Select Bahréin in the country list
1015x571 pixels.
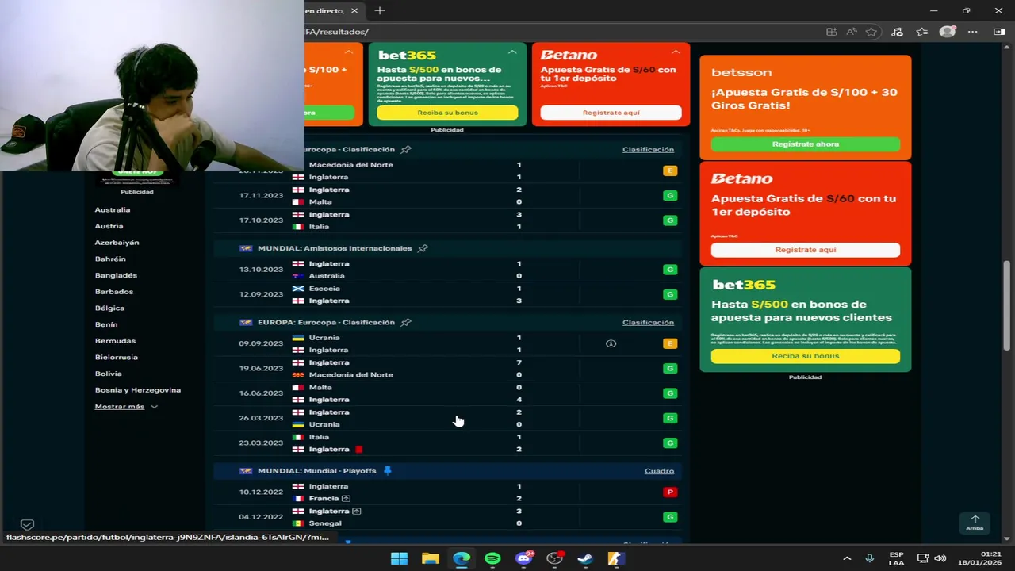(x=110, y=259)
